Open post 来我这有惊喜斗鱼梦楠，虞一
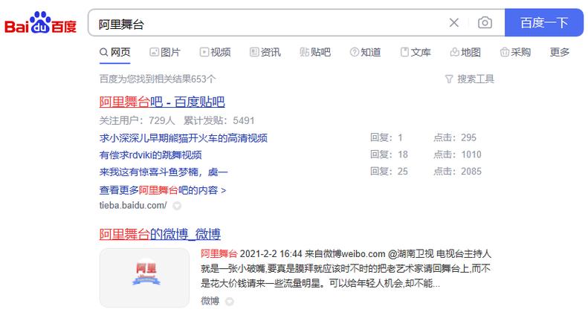This screenshot has width=588, height=312. click(x=164, y=172)
